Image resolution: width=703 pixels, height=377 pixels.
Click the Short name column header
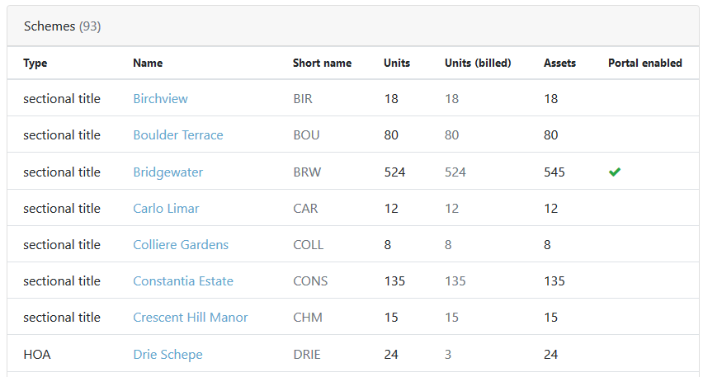322,64
